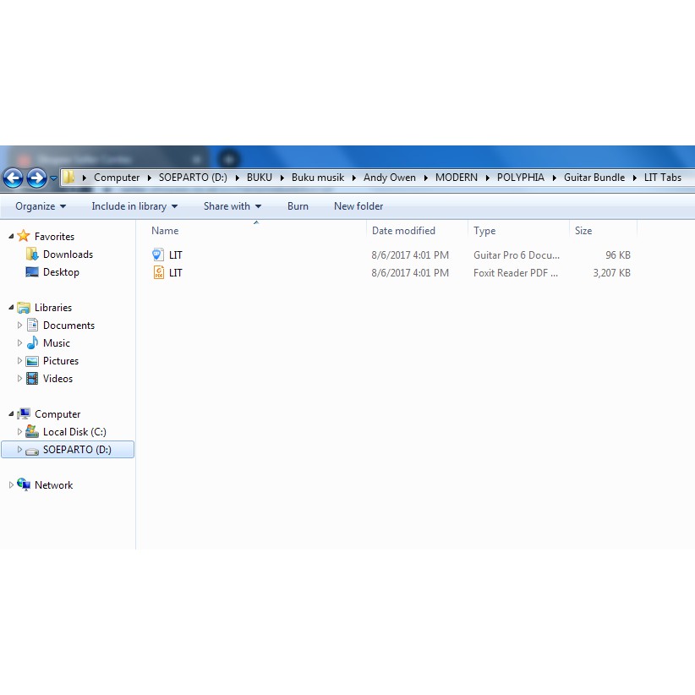The width and height of the screenshot is (695, 695).
Task: Navigate to Andy Owen in breadcrumb
Action: pos(390,178)
